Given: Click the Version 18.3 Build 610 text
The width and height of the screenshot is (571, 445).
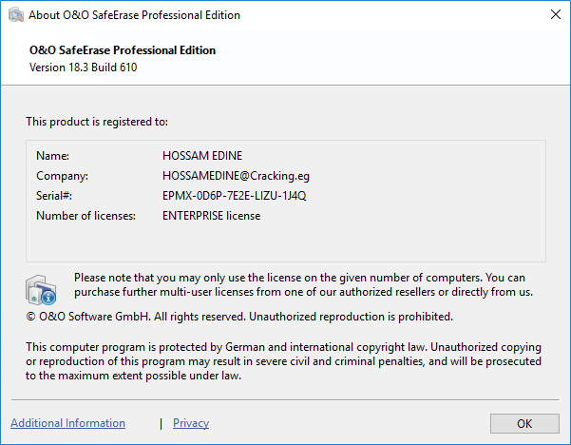Looking at the screenshot, I should pos(83,68).
